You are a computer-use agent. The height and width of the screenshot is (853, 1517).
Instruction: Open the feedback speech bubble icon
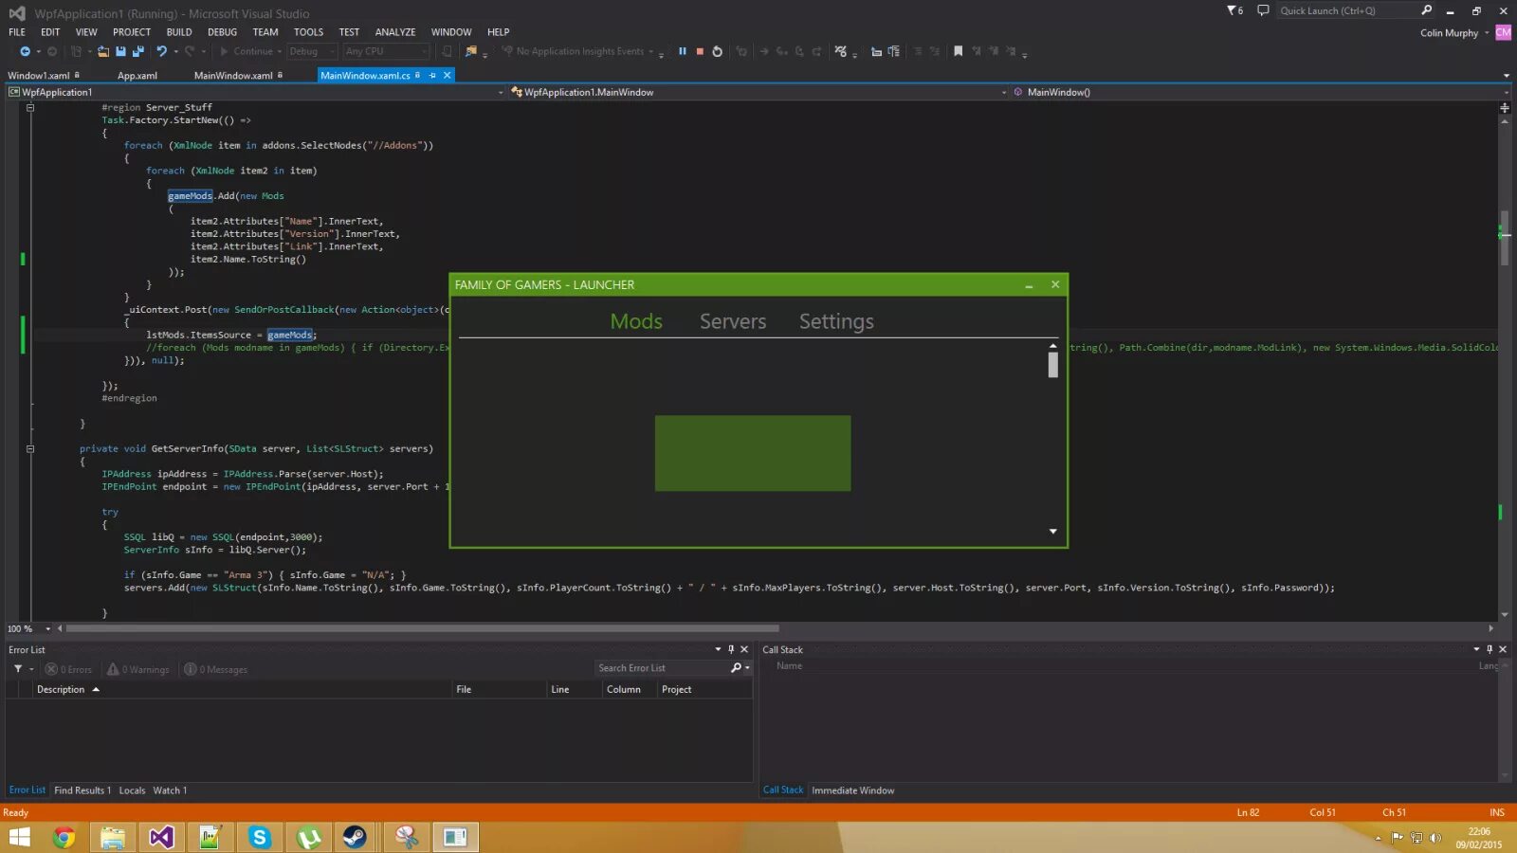1263,10
